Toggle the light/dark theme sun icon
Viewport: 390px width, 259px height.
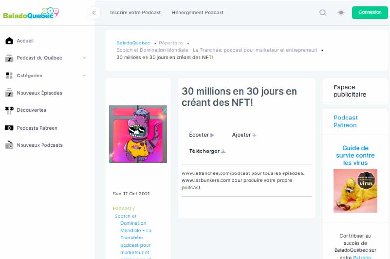click(x=341, y=13)
